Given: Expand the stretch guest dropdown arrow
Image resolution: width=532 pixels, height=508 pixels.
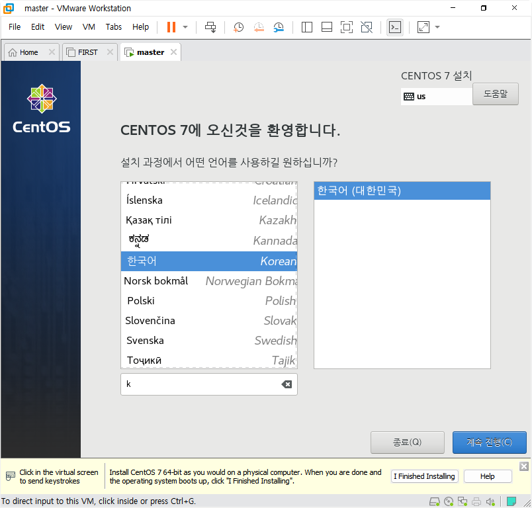Looking at the screenshot, I should pos(437,27).
